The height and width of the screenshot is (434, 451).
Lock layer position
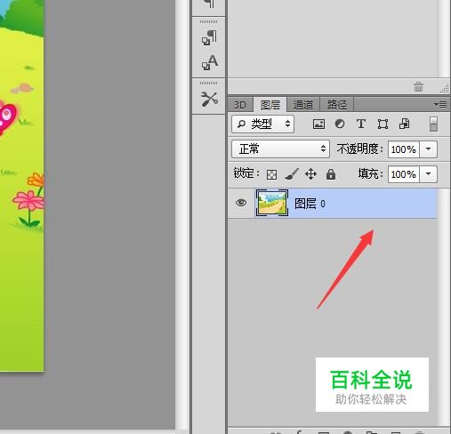tap(310, 174)
